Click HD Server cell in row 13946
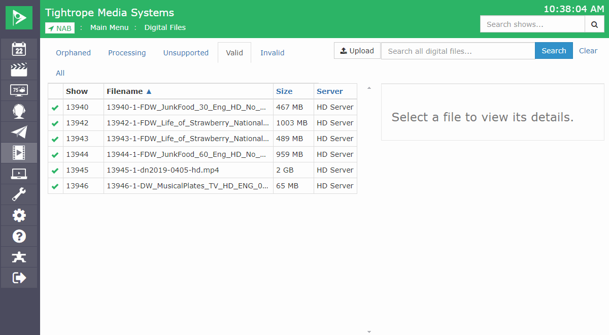This screenshot has width=609, height=335. point(335,186)
